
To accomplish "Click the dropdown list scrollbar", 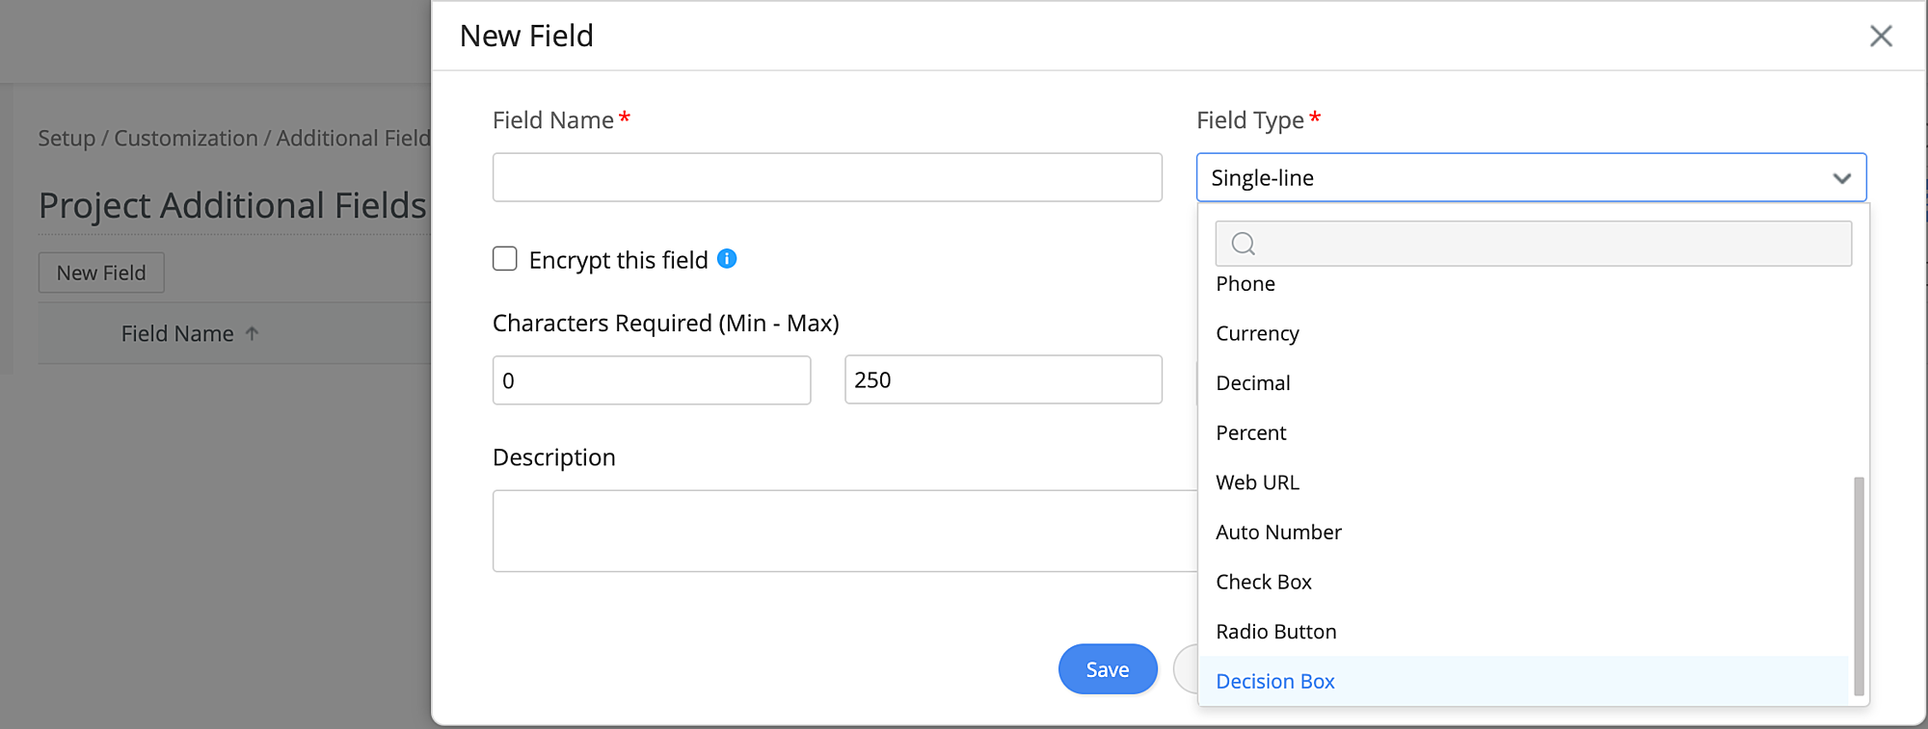I will point(1859,585).
